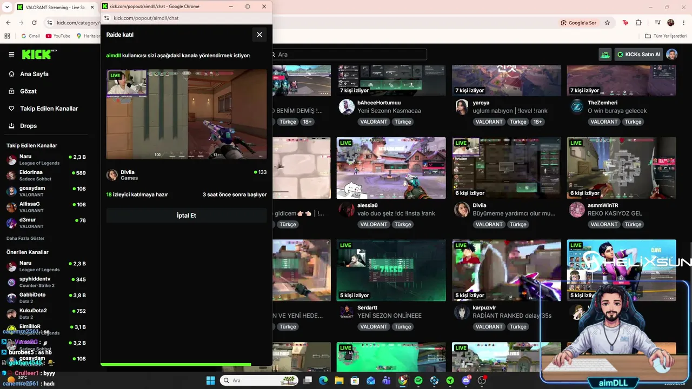692x389 pixels.
Task: Open the red Tp extension icon
Action: point(626,23)
